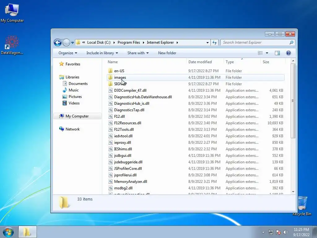The height and width of the screenshot is (238, 317).
Task: Select DiagnosticsHub_is.dll file icon
Action: click(111, 104)
